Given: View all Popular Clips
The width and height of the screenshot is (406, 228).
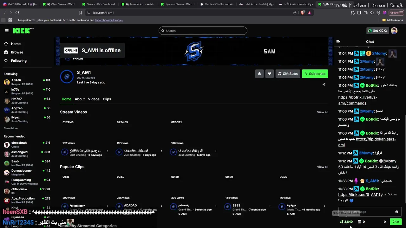Looking at the screenshot, I should [x=323, y=167].
